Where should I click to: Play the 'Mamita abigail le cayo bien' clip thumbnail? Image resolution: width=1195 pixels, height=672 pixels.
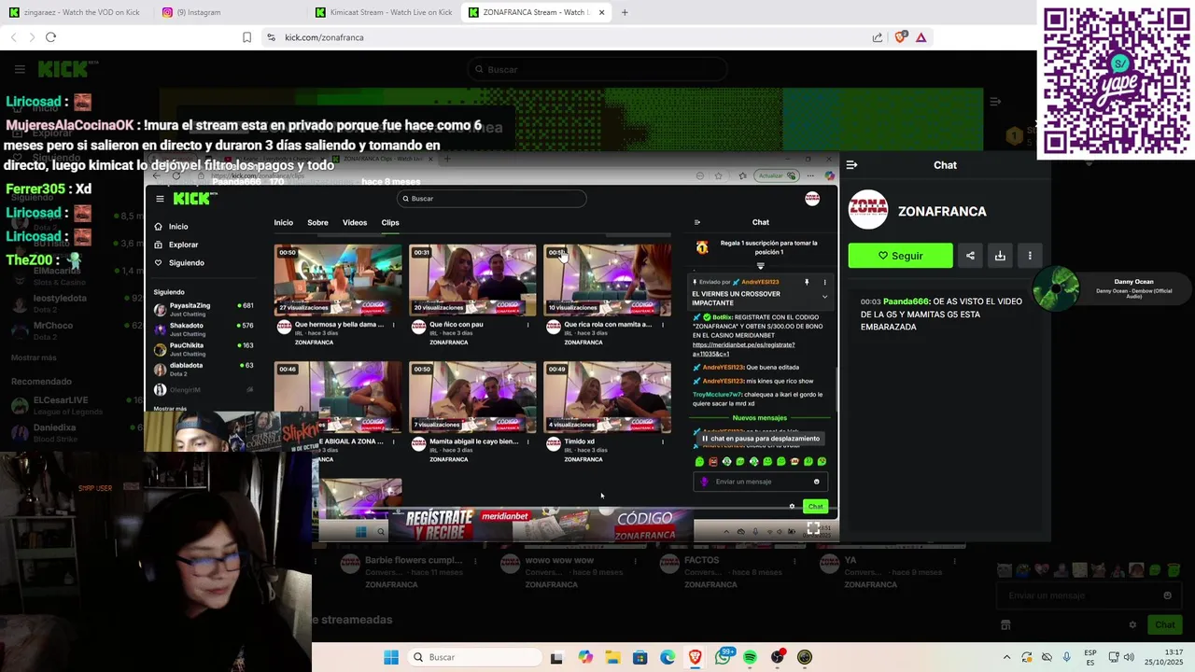tap(472, 397)
